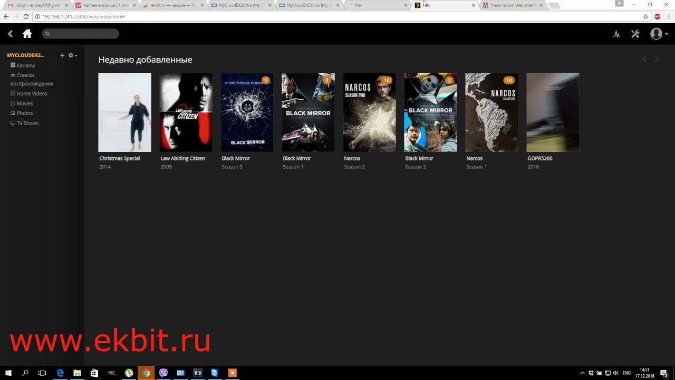This screenshot has height=380, width=675.
Task: Show next recently added items arrow
Action: tap(657, 59)
